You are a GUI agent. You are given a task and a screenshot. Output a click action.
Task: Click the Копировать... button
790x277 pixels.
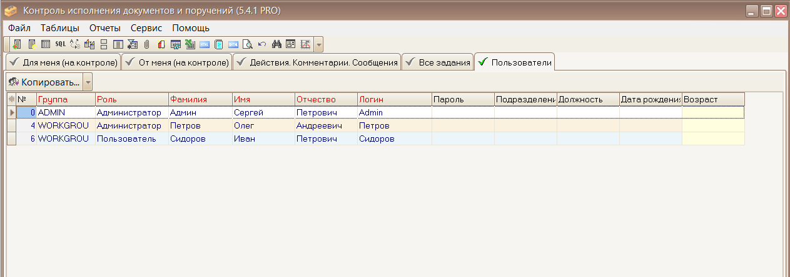tap(45, 82)
